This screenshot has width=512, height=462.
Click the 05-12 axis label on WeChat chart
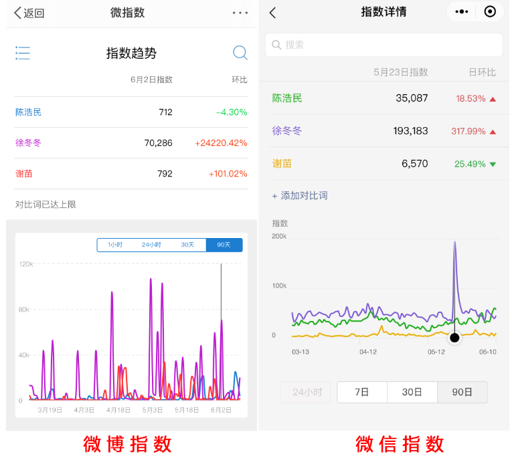point(436,352)
